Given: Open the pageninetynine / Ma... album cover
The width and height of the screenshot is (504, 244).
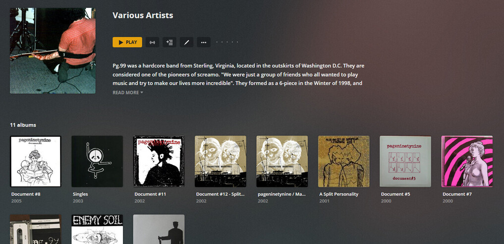Looking at the screenshot, I should [x=282, y=161].
